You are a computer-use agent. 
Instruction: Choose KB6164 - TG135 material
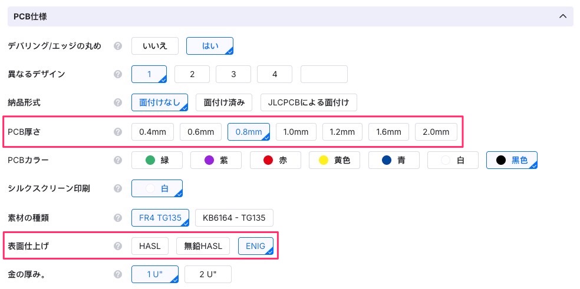pos(234,218)
